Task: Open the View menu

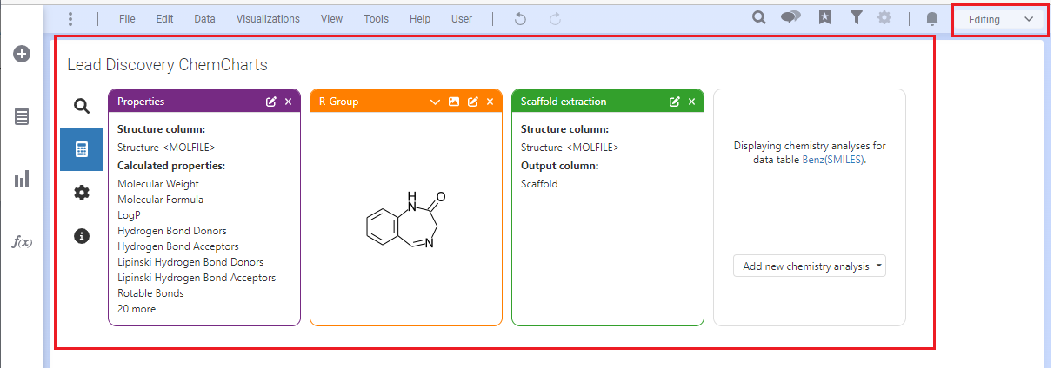Action: (x=331, y=18)
